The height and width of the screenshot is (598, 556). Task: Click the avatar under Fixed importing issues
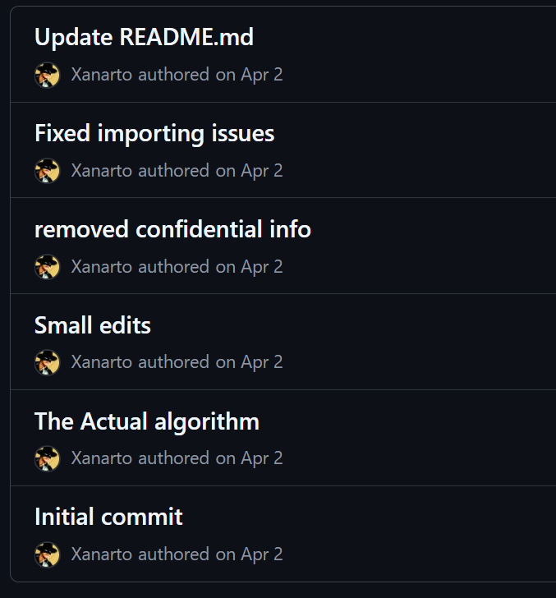pos(48,171)
